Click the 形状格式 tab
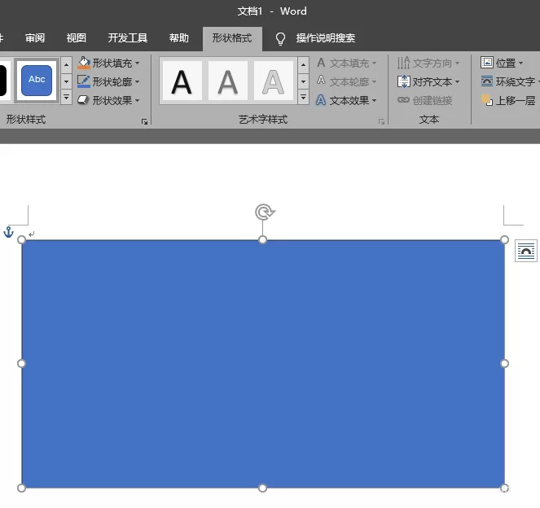 pos(232,38)
